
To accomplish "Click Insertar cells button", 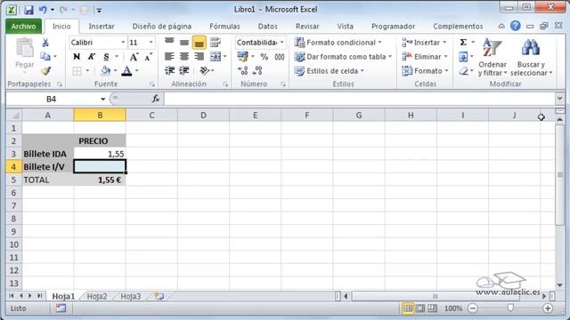I will 424,43.
